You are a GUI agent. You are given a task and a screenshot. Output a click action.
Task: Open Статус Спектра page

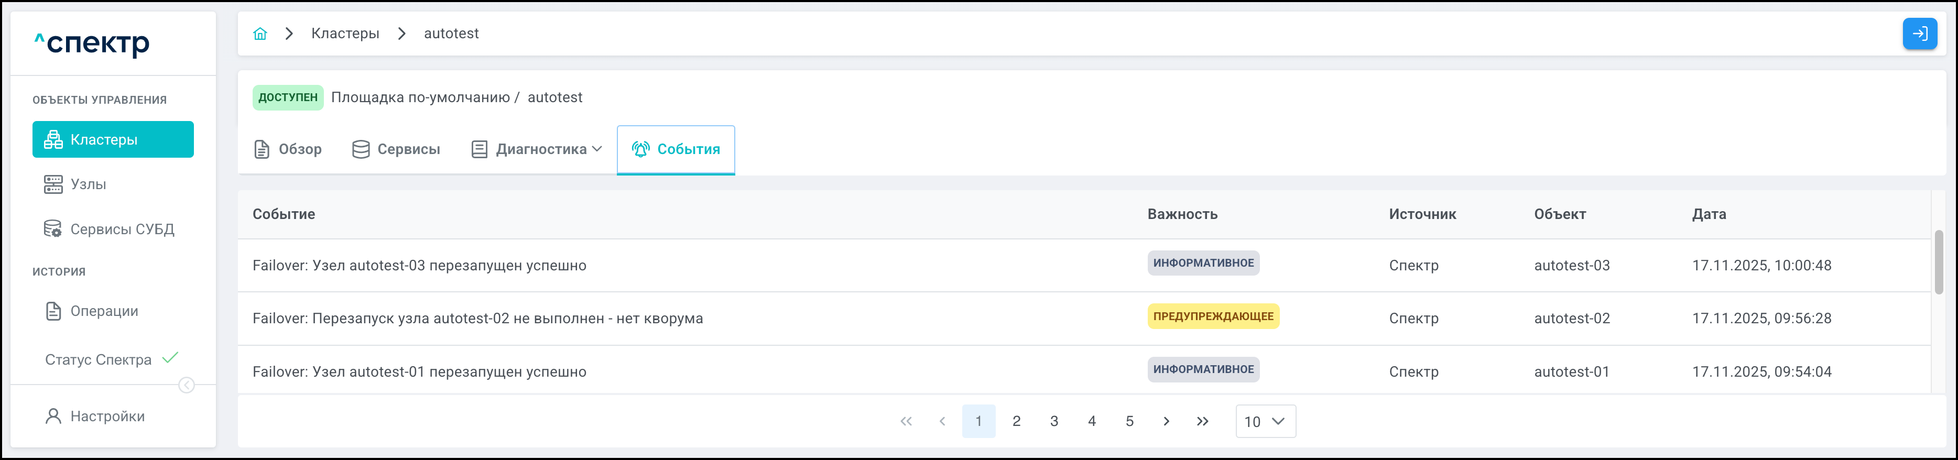[x=98, y=359]
